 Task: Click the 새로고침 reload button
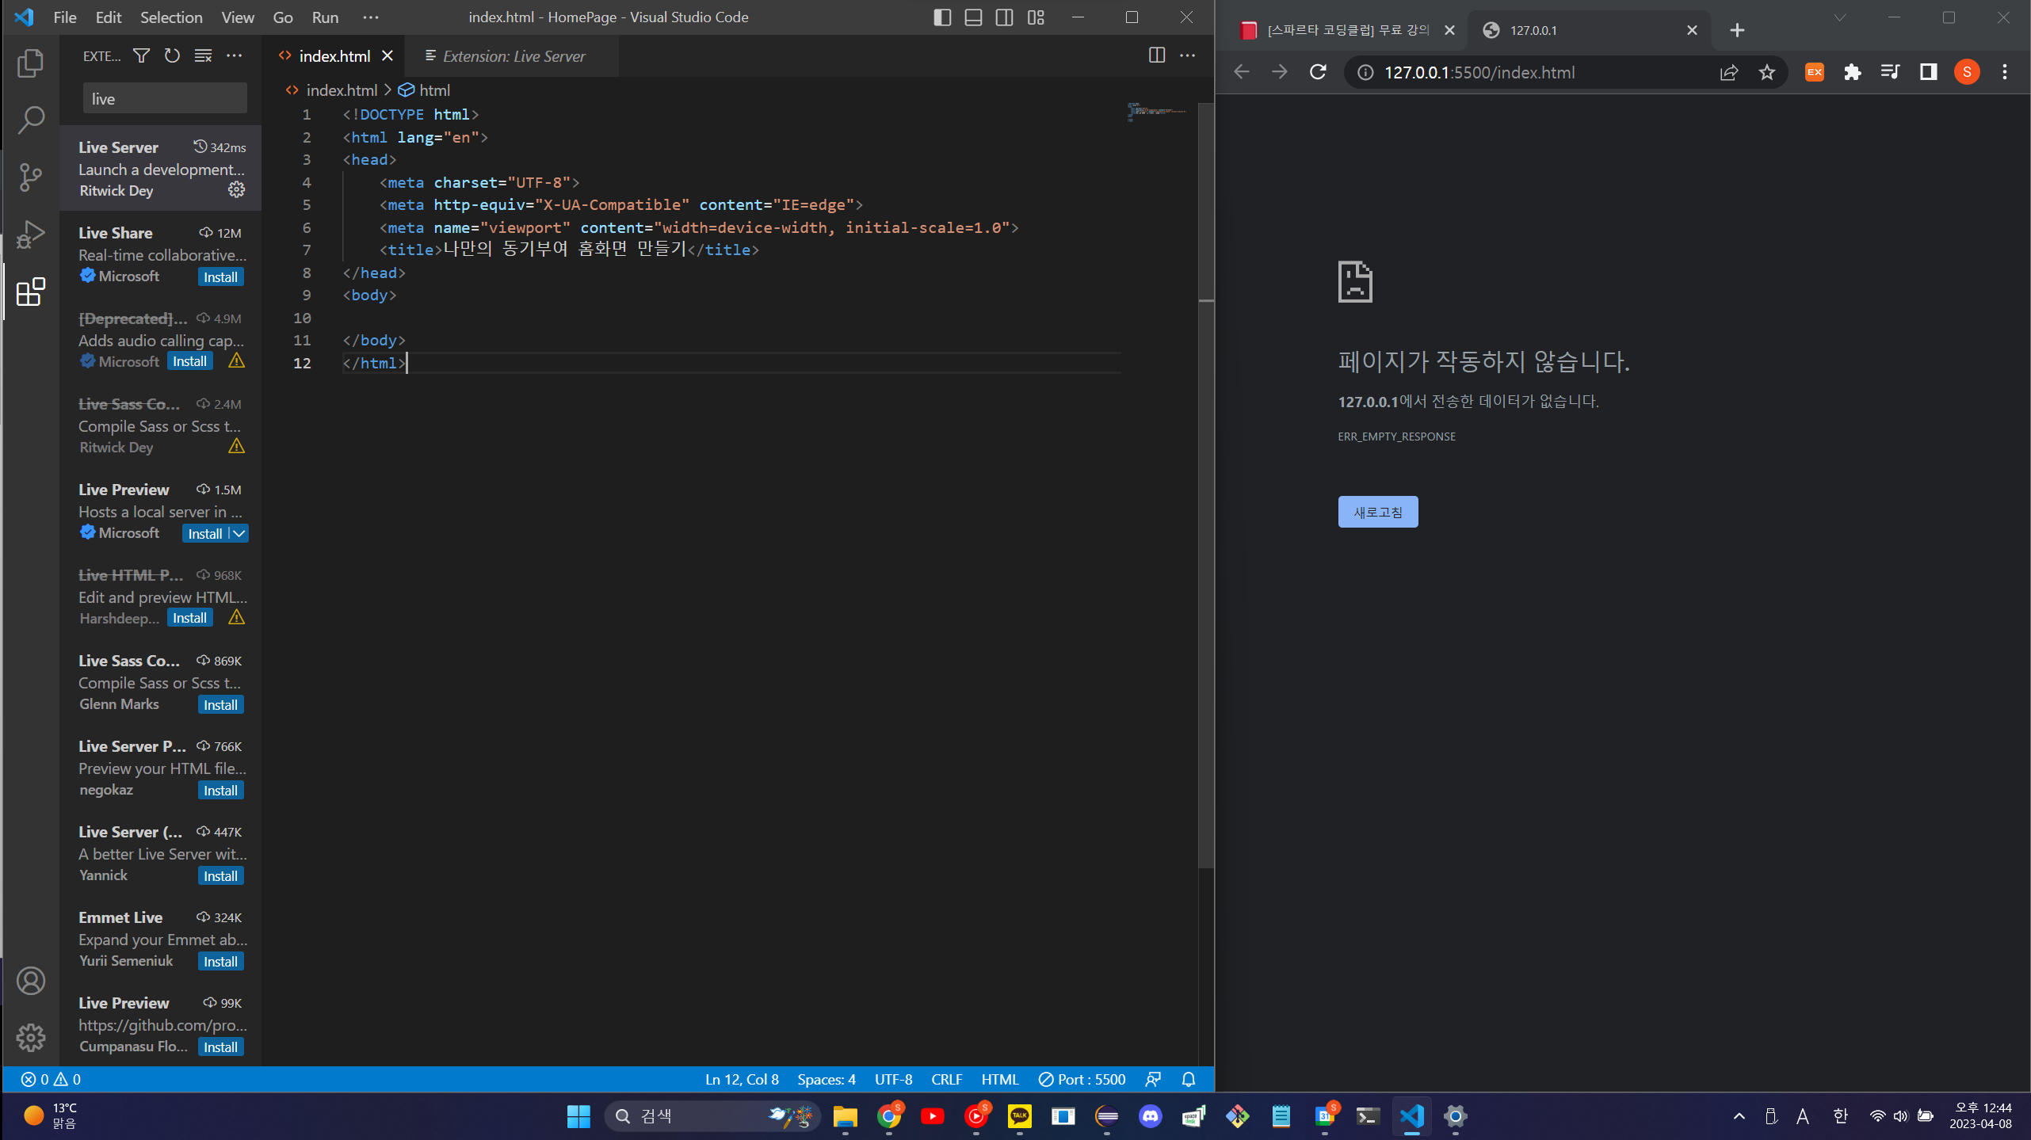click(1378, 512)
